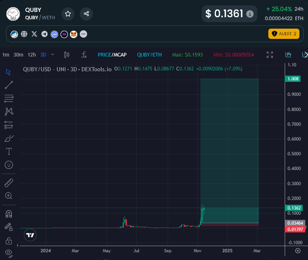Click the + 25.04% 24h change

pyautogui.click(x=285, y=9)
